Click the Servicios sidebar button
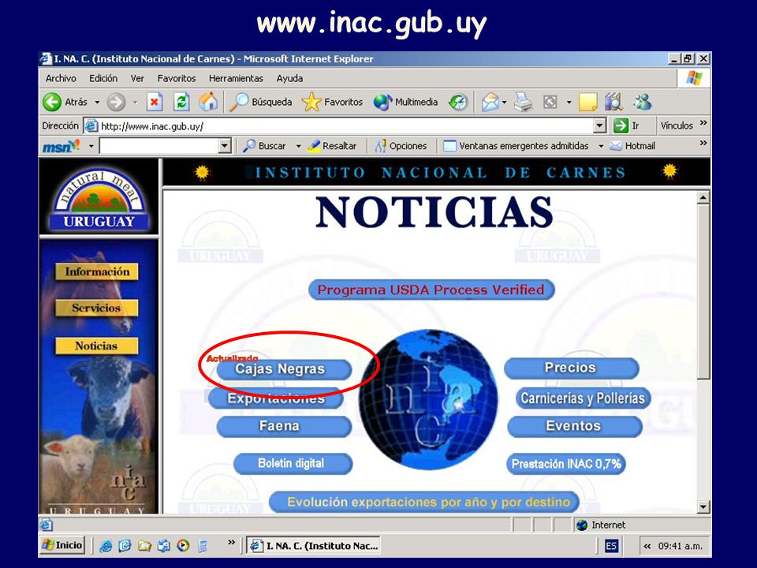Screen dimensions: 757x568 [x=96, y=308]
